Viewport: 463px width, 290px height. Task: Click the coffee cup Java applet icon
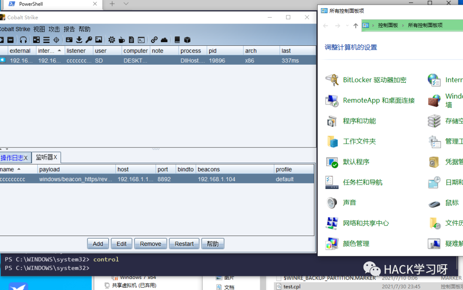(x=122, y=40)
